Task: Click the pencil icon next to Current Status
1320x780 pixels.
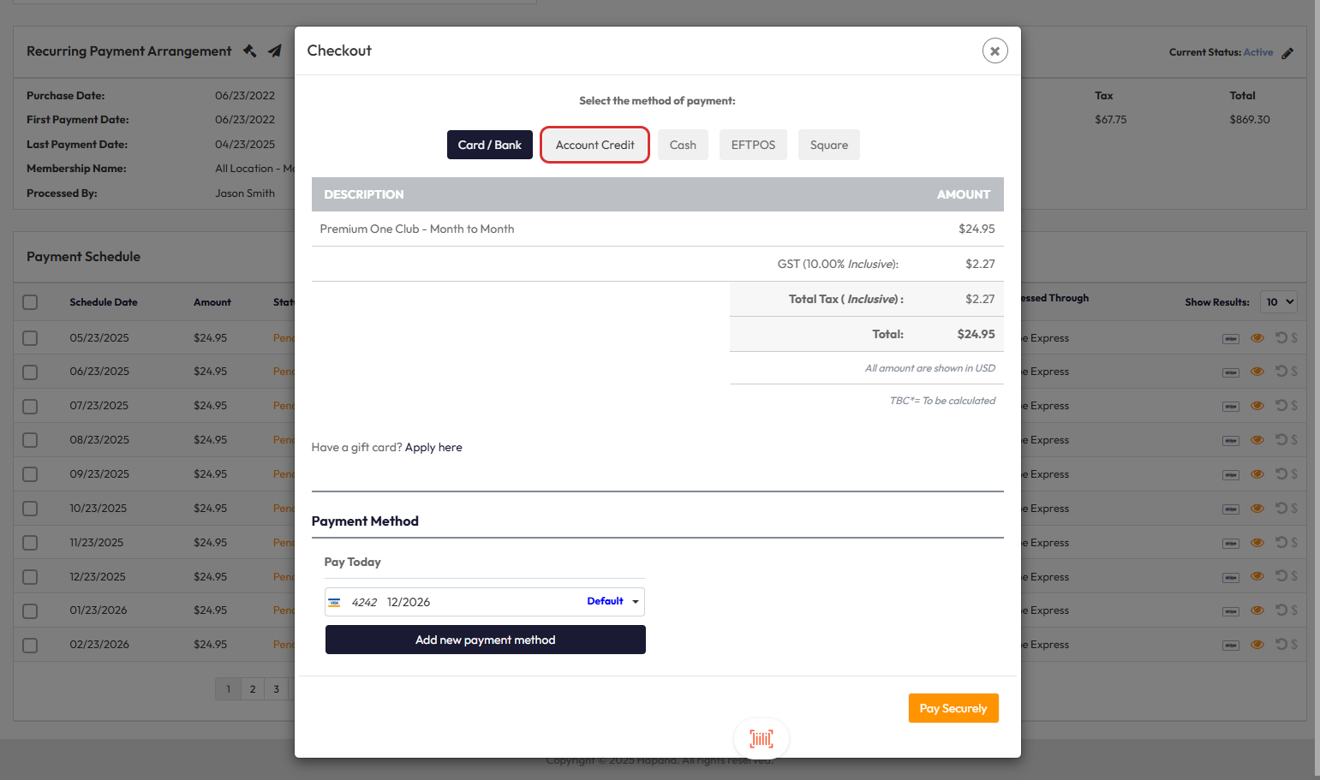Action: (x=1287, y=53)
